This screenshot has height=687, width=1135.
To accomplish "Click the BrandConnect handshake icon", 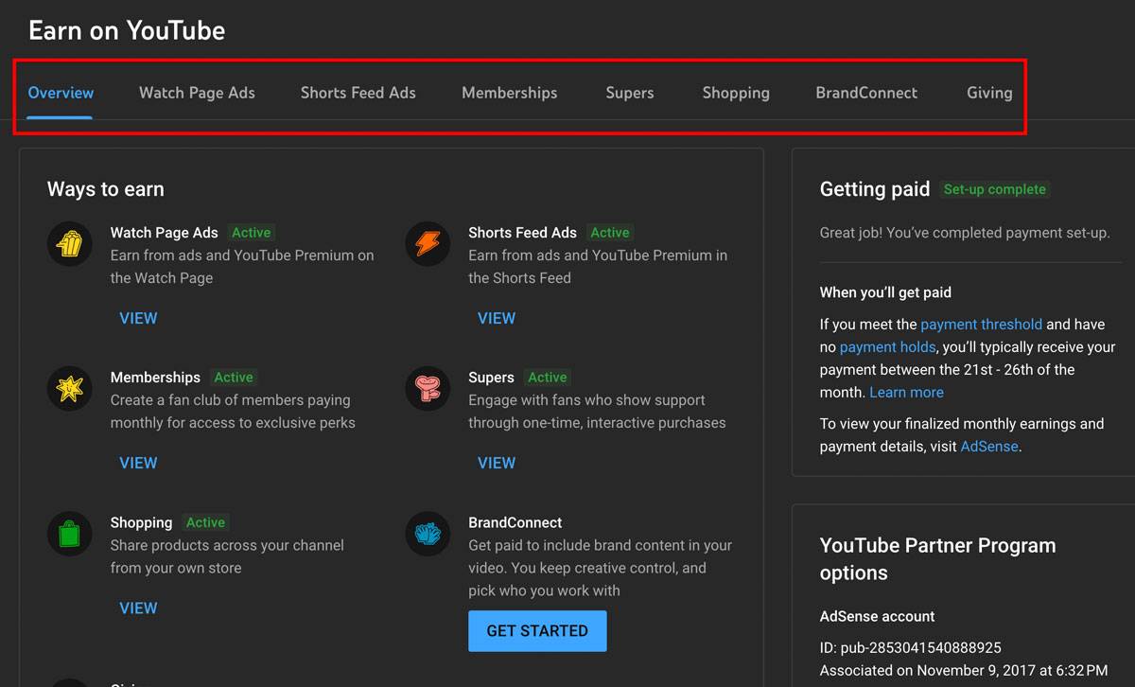I will pos(428,535).
